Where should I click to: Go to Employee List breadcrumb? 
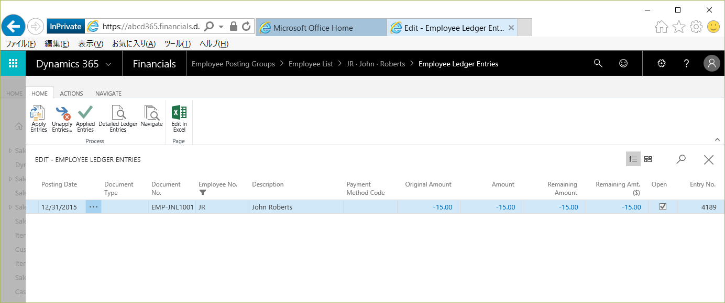coord(311,64)
